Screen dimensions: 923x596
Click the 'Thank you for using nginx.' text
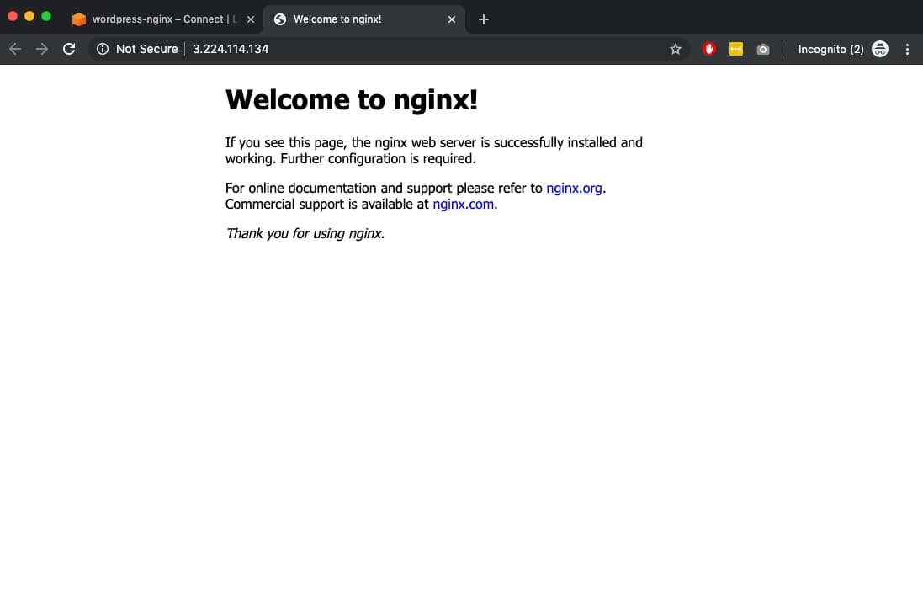coord(305,233)
